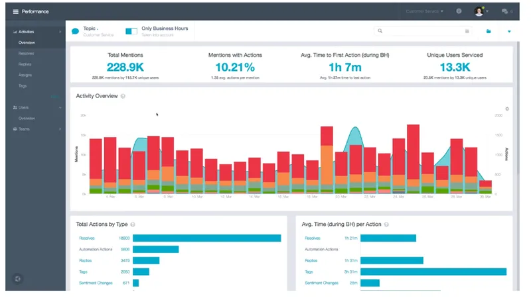This screenshot has width=531, height=298.
Task: Select Assigns in sidebar
Action: (25, 75)
